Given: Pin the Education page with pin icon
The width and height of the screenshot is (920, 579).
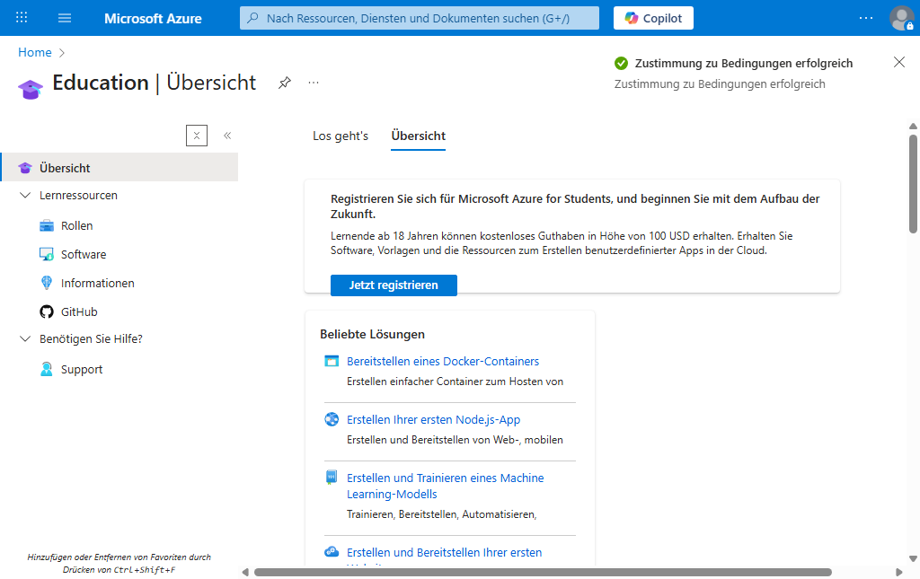Looking at the screenshot, I should [285, 83].
